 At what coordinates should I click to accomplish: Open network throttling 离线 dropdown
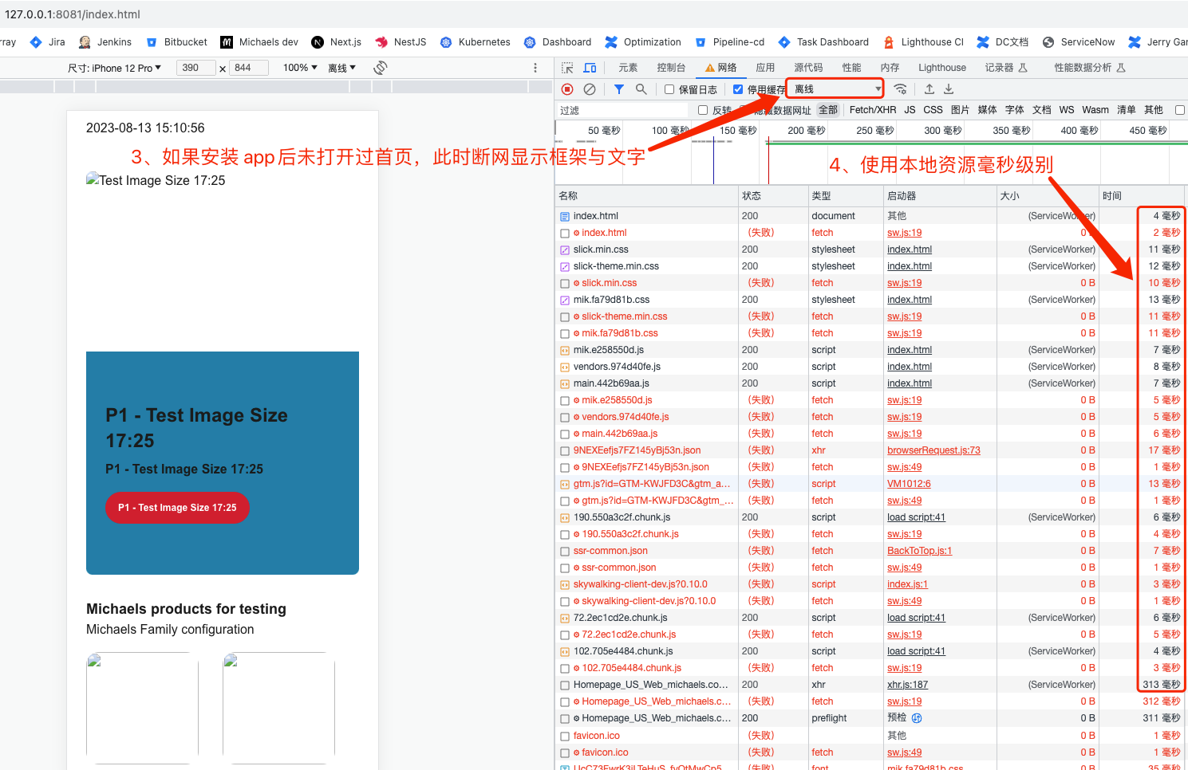[x=835, y=88]
